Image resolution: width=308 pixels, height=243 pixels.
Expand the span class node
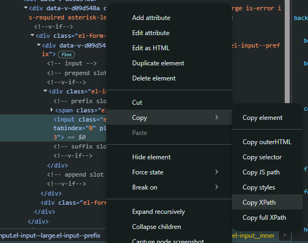[52, 110]
